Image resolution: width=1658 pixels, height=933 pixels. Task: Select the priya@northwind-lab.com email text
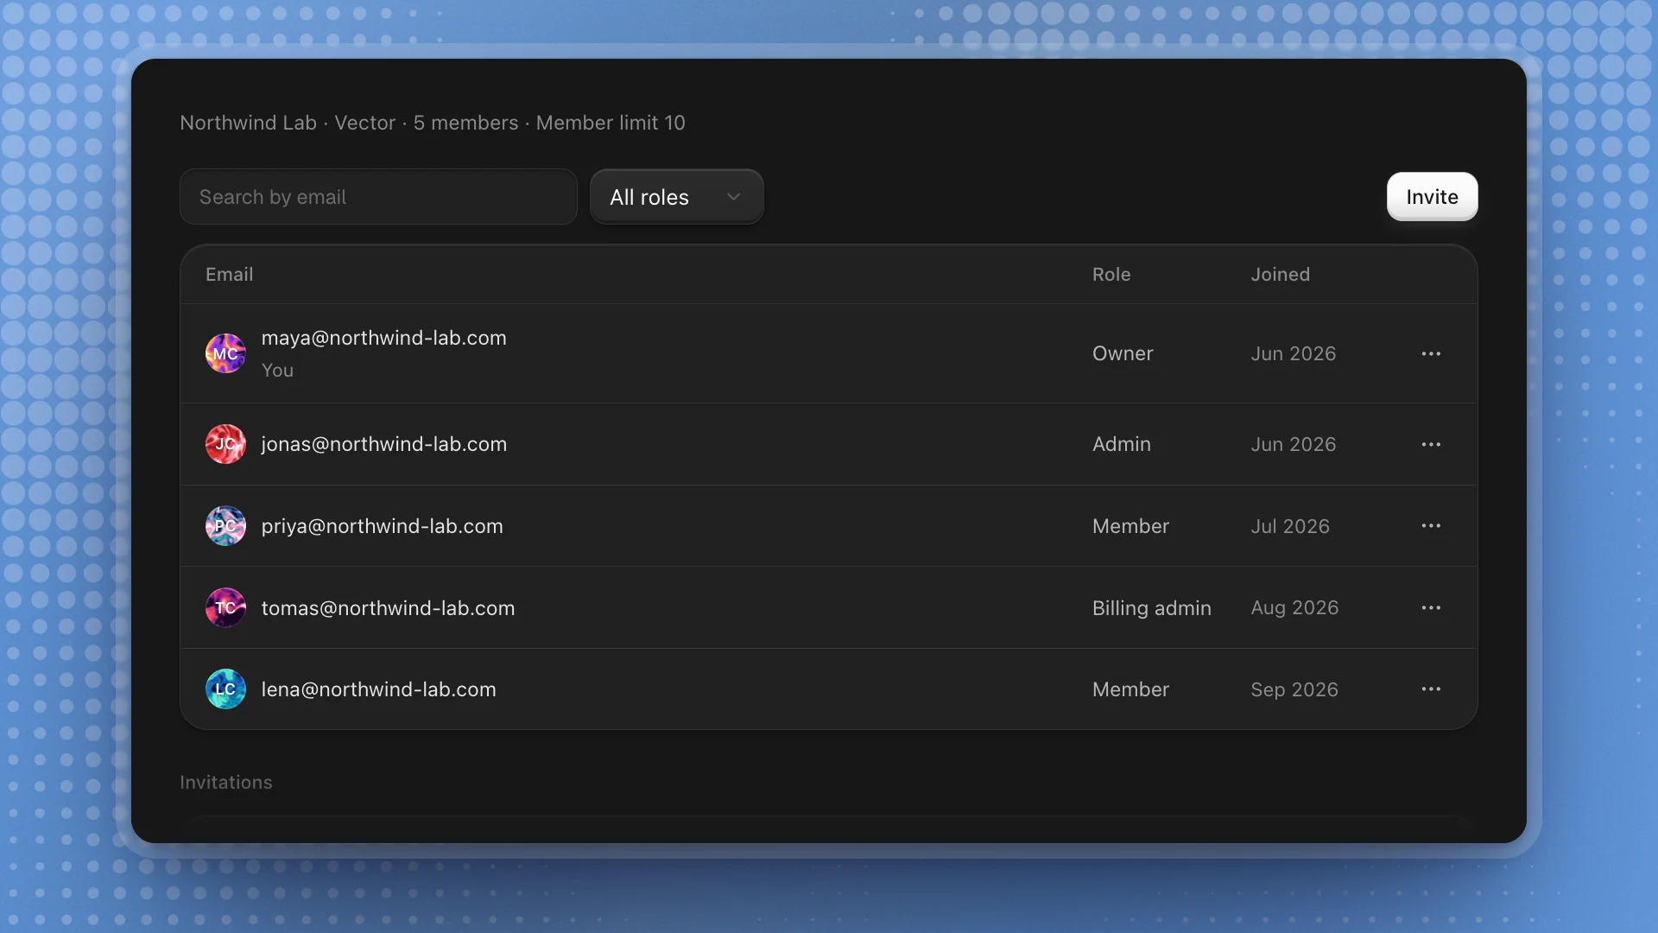coord(382,526)
